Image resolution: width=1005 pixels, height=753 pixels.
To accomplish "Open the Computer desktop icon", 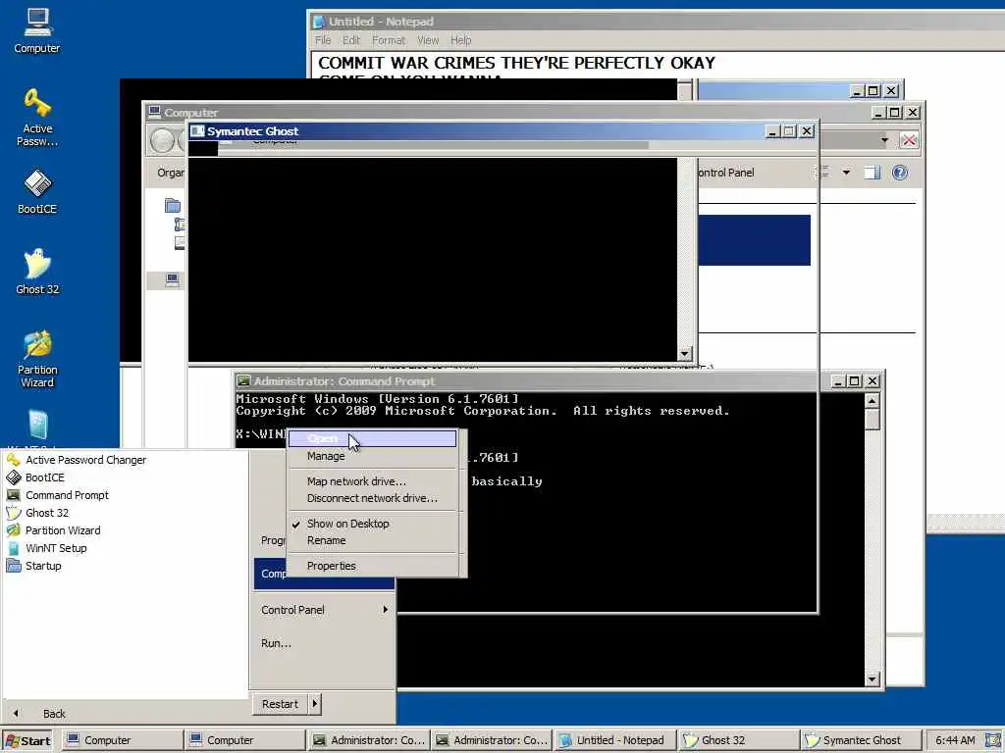I will 37,30.
